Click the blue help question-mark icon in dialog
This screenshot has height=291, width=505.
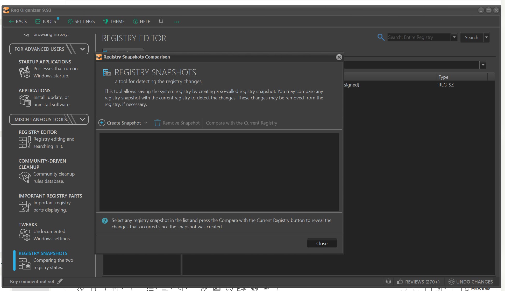(x=105, y=221)
